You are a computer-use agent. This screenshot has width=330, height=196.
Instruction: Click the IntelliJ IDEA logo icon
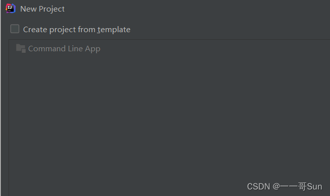(x=11, y=9)
